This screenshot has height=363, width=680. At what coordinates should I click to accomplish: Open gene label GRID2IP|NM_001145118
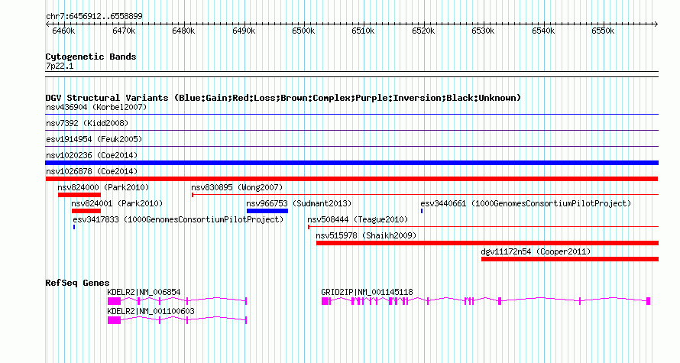click(367, 292)
